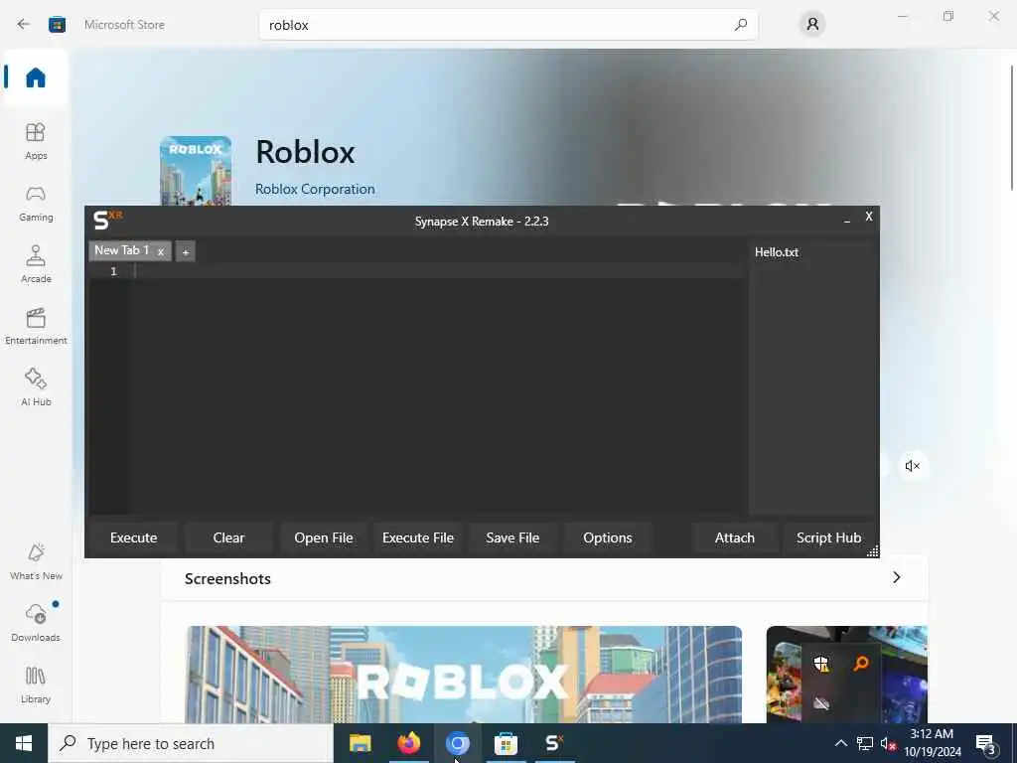Image resolution: width=1017 pixels, height=763 pixels.
Task: Select Hello.txt in the script list
Action: (x=777, y=252)
